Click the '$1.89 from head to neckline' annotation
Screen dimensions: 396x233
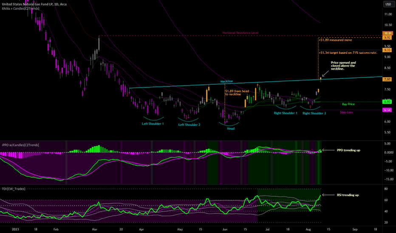pos(237,93)
